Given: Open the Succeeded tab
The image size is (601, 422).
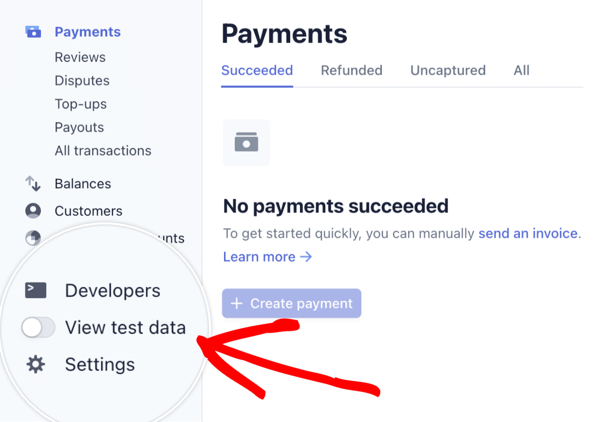Looking at the screenshot, I should coord(257,71).
